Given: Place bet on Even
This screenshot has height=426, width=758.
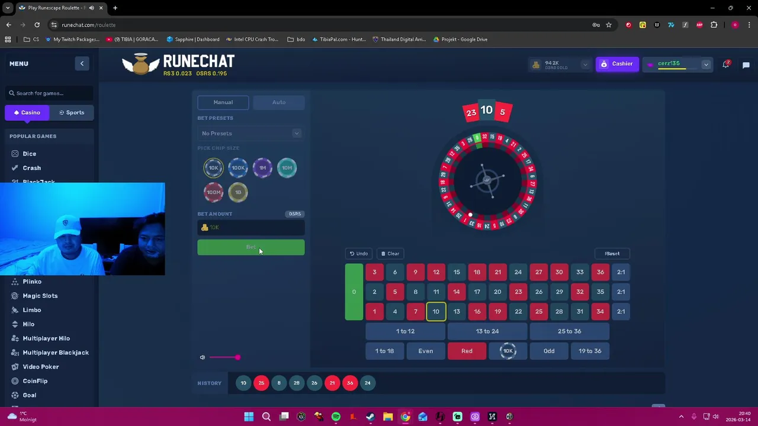Looking at the screenshot, I should pos(426,351).
